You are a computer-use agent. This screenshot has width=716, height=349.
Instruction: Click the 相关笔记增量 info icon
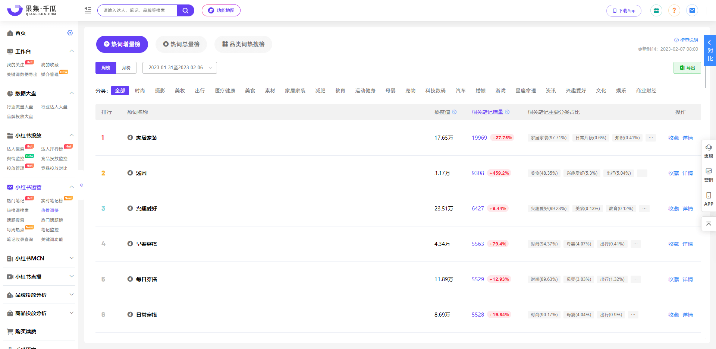[507, 112]
